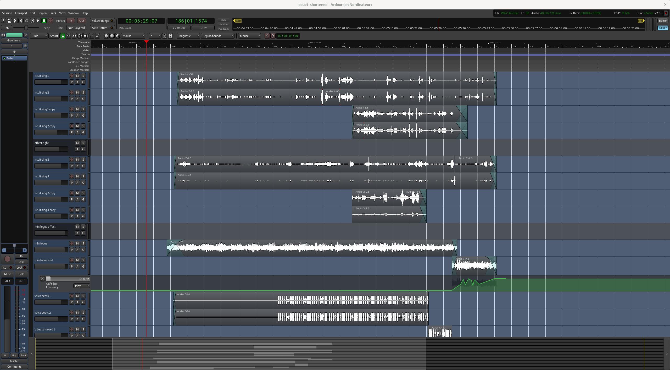Toggle Follow Range option
This screenshot has height=370, width=670.
[102, 21]
